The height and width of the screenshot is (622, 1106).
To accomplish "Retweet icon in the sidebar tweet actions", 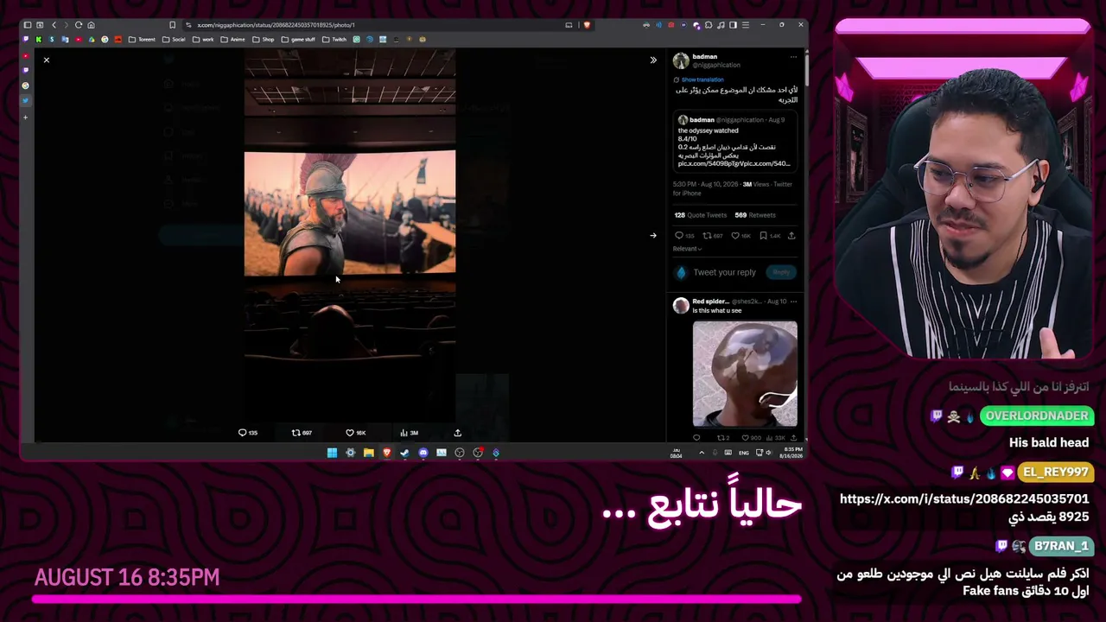I will (707, 235).
